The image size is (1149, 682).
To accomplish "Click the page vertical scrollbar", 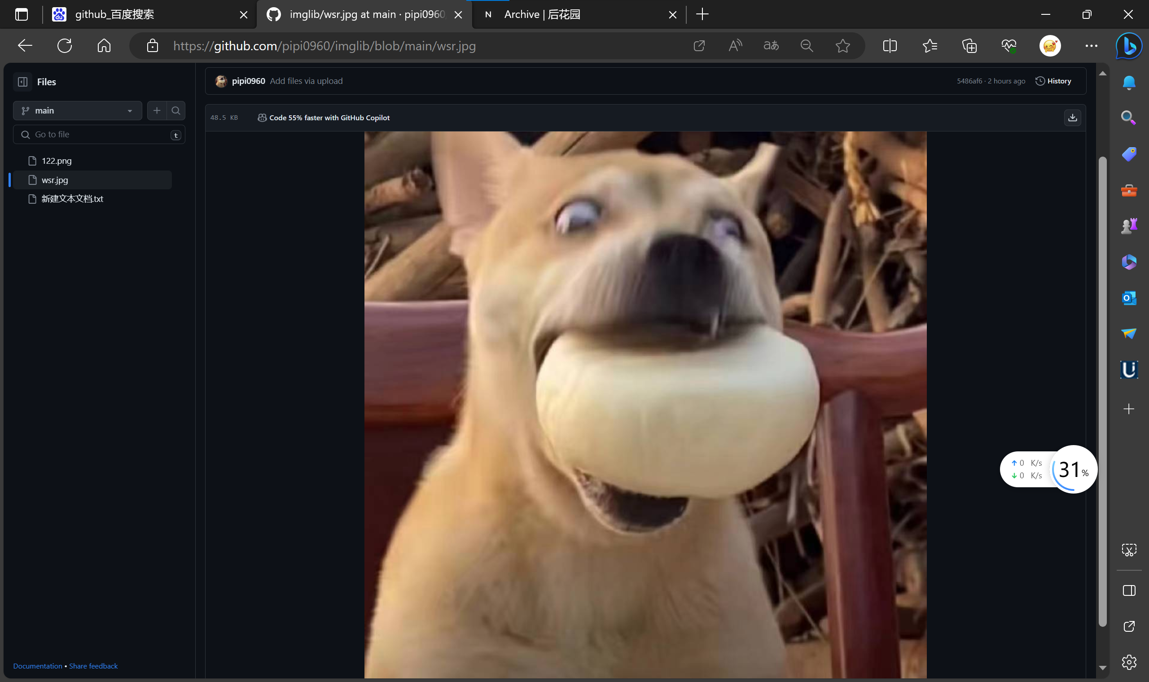I will point(1102,391).
